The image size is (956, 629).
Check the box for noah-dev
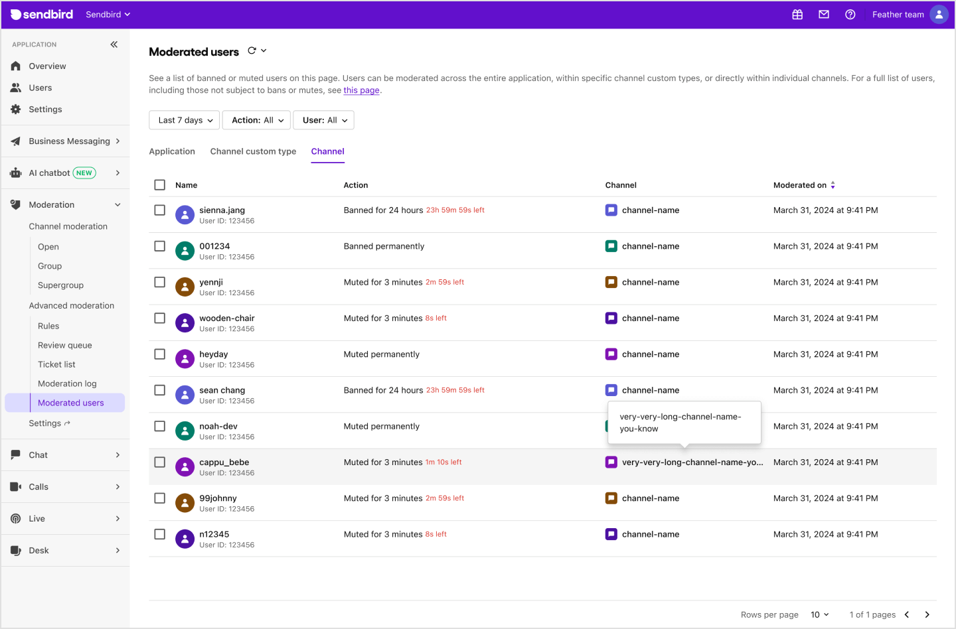coord(160,426)
